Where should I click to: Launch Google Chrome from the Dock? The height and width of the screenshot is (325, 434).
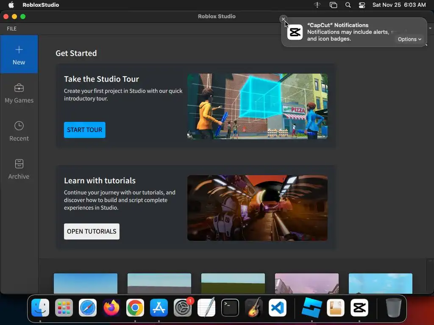pyautogui.click(x=135, y=308)
